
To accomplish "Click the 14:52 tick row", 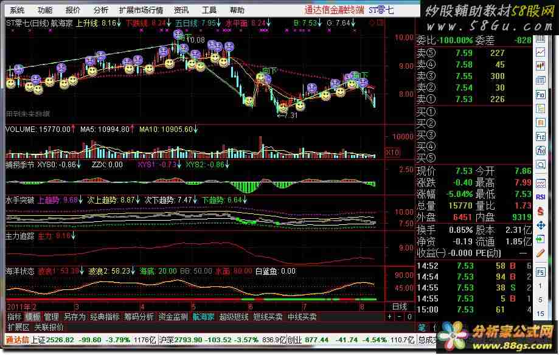I will [474, 266].
